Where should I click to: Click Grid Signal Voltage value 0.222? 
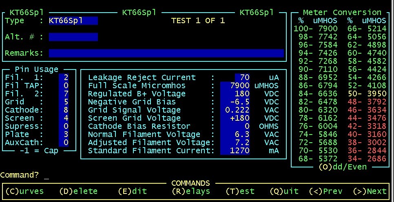[235, 110]
